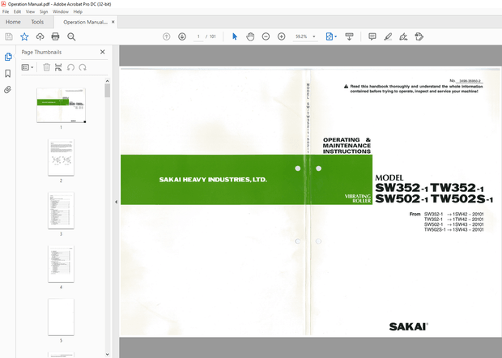Delete selected page trash icon

coord(46,67)
